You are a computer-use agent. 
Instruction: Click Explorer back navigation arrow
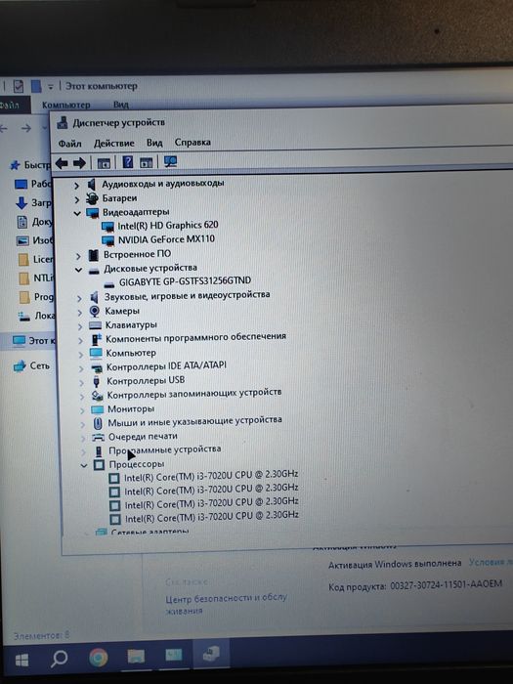4,128
